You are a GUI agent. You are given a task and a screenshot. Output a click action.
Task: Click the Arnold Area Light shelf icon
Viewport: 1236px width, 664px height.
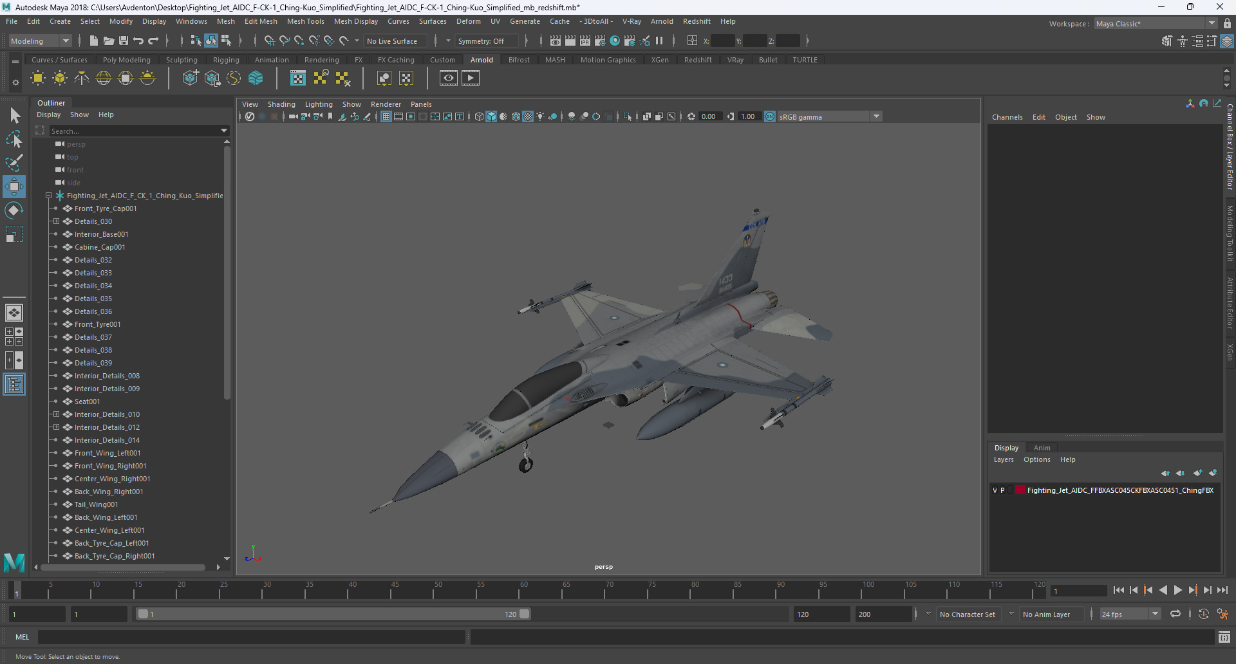click(x=38, y=78)
